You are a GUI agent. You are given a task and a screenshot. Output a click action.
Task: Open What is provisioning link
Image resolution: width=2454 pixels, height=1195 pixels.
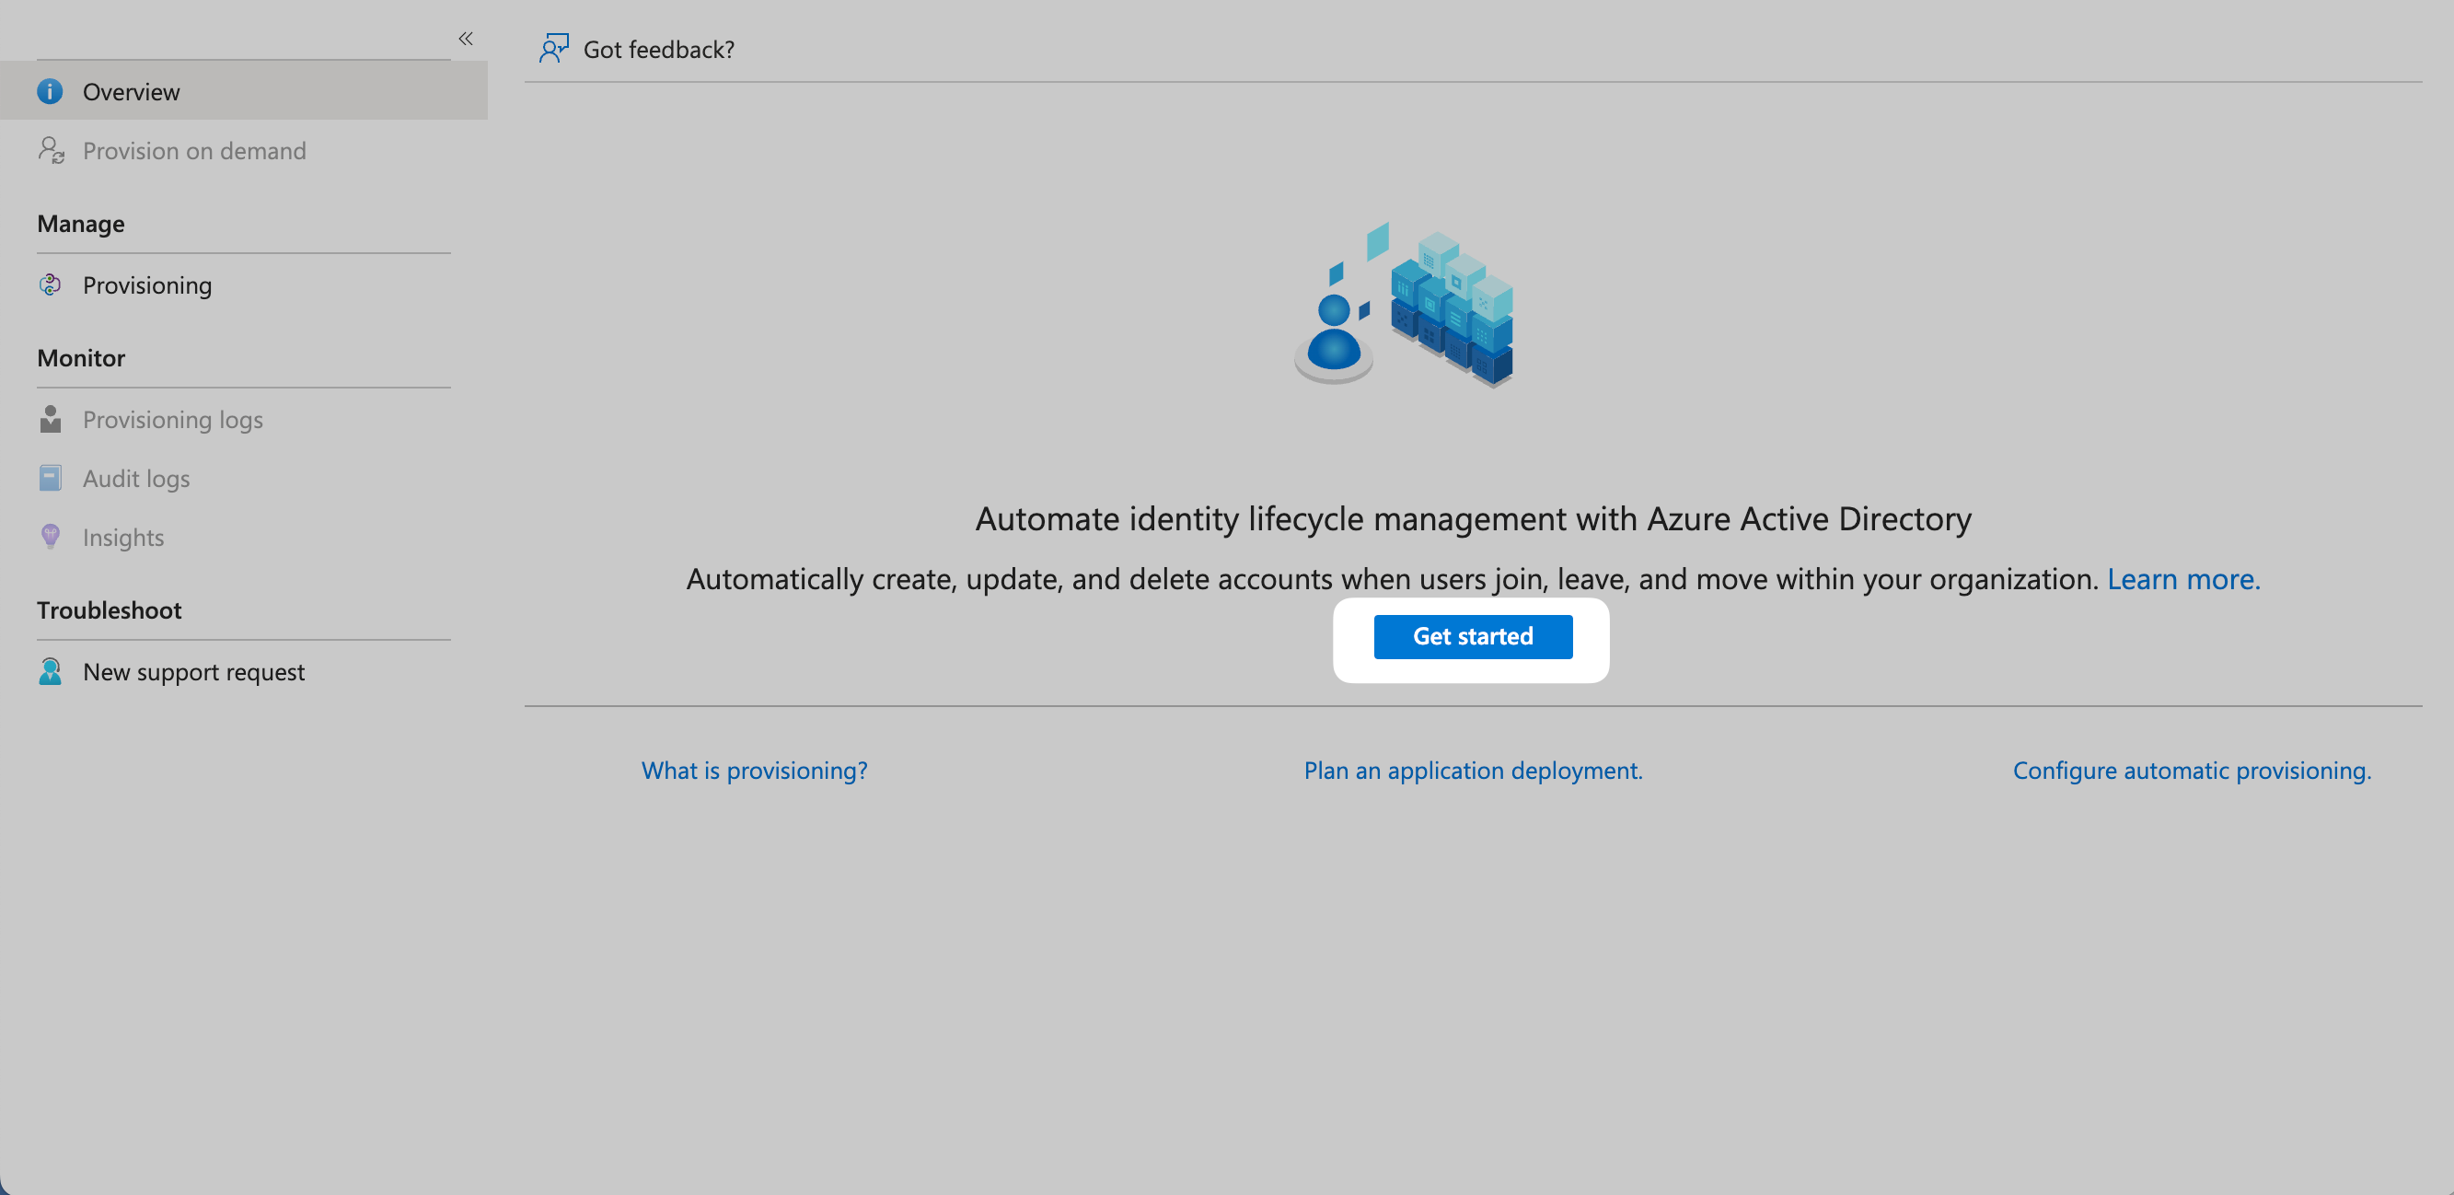click(754, 770)
